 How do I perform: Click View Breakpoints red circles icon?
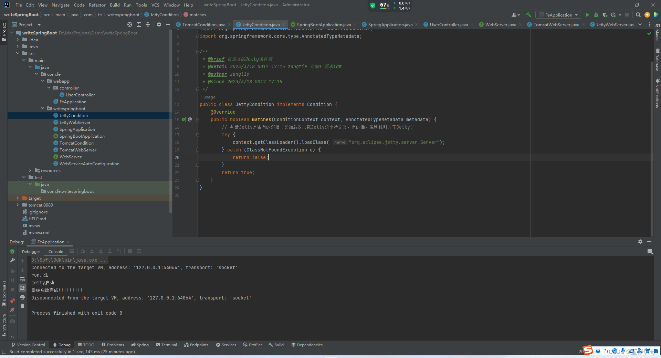12,301
